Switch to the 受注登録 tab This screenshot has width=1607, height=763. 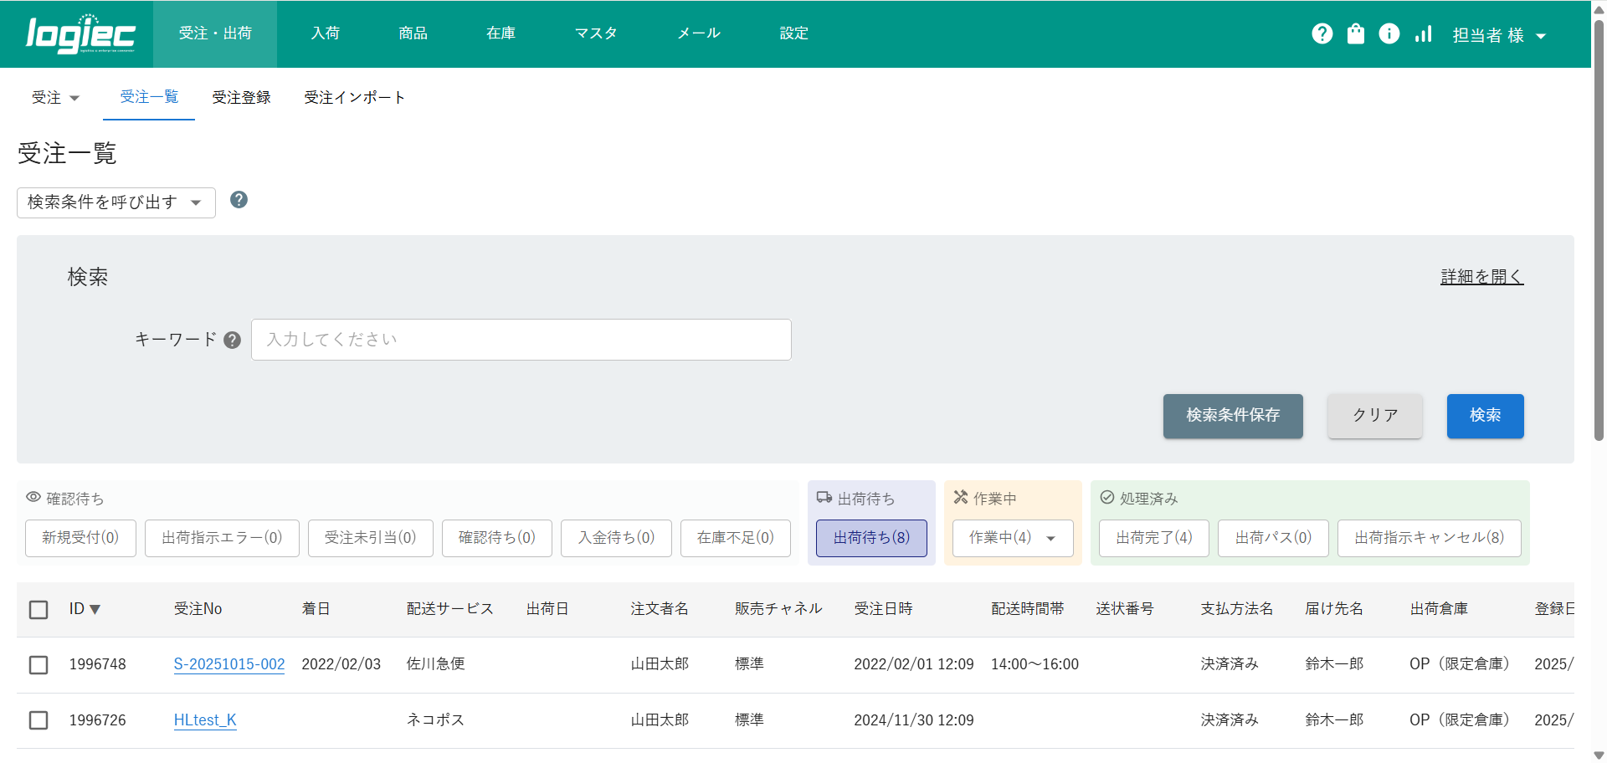(x=241, y=98)
